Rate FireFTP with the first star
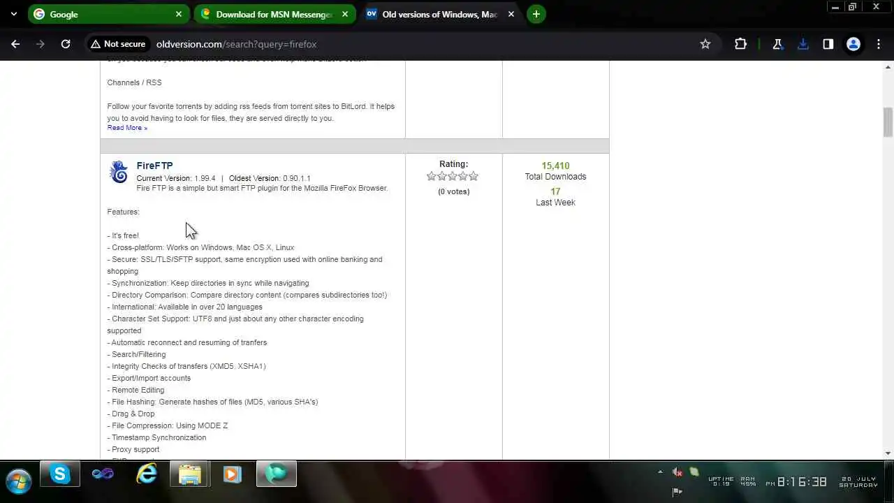Screen dimensions: 894x503 pos(432,177)
